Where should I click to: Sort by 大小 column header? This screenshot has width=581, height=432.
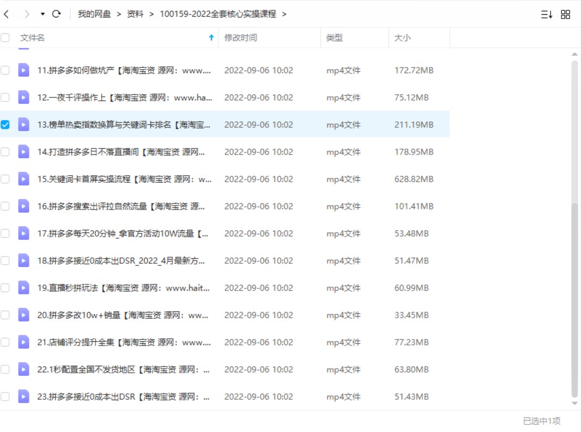403,38
